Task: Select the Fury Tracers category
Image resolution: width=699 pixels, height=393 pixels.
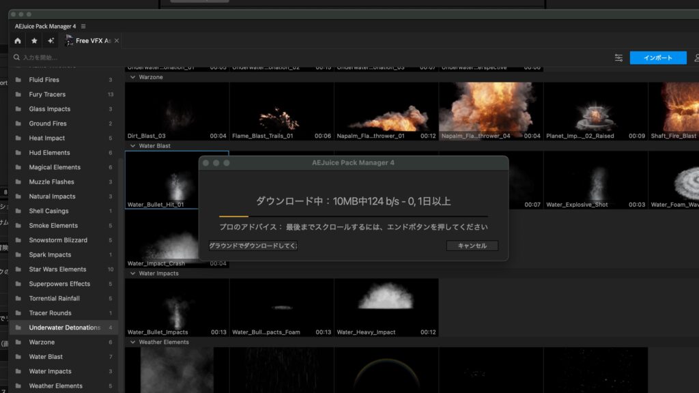Action: (63, 94)
